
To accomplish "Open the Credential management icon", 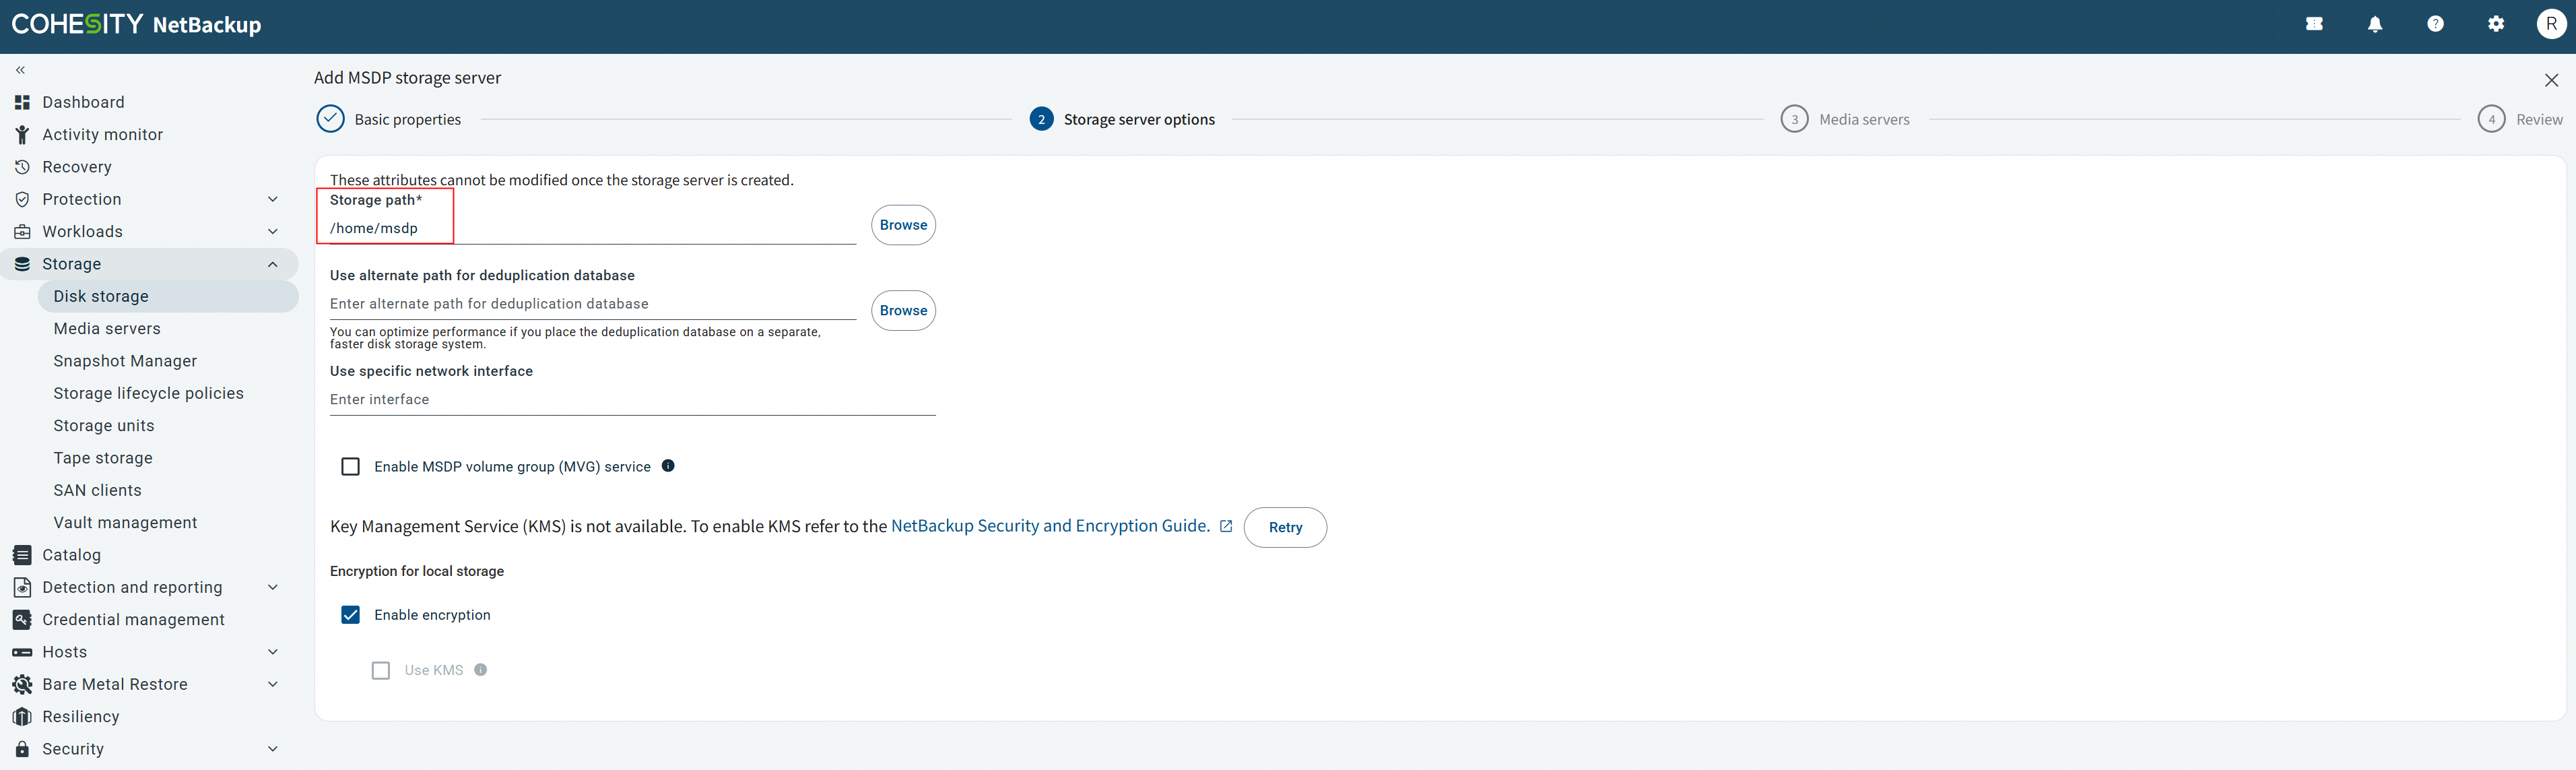I will coord(22,619).
